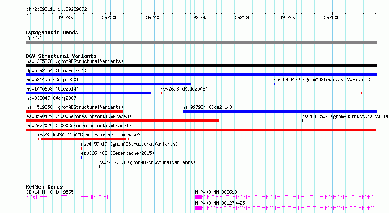Click the 39280k ruler label
The image size is (389, 213).
[332, 17]
